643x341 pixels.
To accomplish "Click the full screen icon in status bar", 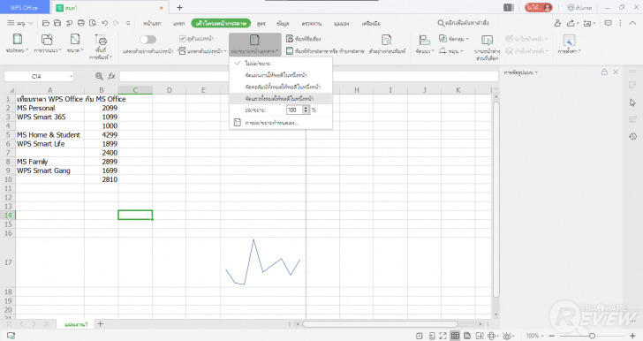I will pyautogui.click(x=443, y=336).
